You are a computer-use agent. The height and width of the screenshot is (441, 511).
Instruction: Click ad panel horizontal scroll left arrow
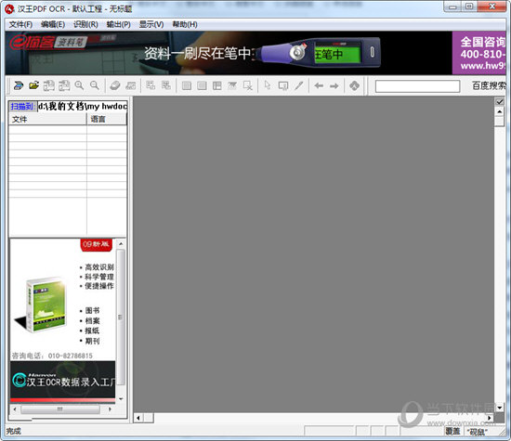click(15, 409)
